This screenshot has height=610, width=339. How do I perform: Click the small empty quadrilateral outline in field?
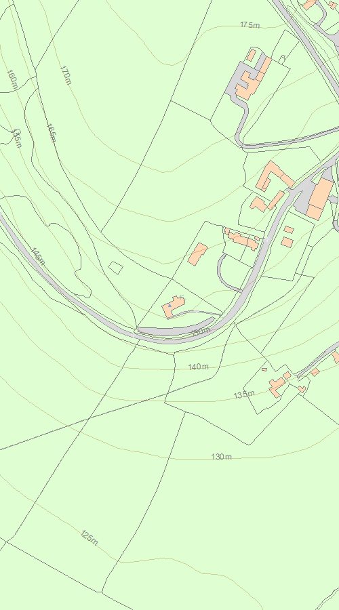click(x=115, y=268)
